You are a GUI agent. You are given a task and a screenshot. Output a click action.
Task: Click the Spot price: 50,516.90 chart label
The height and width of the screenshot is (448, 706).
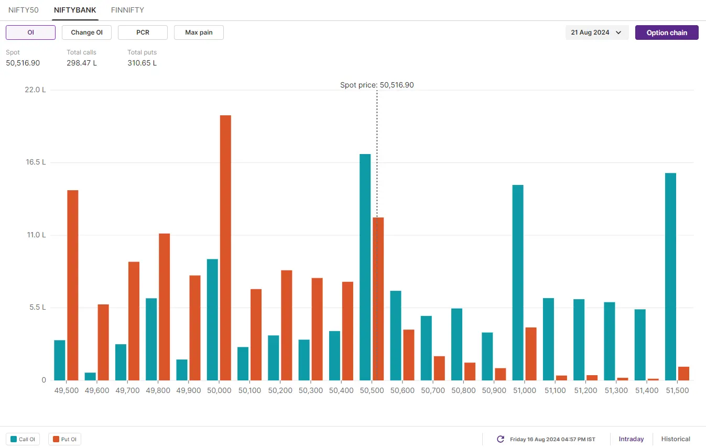click(377, 85)
